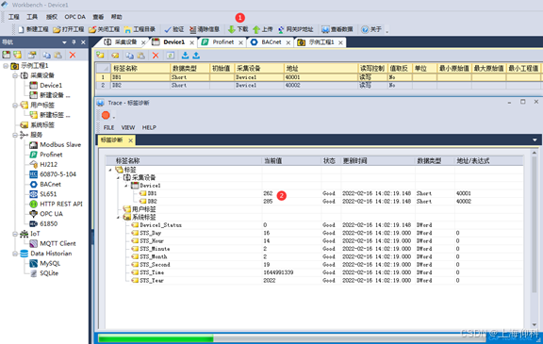This screenshot has width=543, height=344.
Task: Select Modbus Slave in the navigation tree
Action: (56, 144)
